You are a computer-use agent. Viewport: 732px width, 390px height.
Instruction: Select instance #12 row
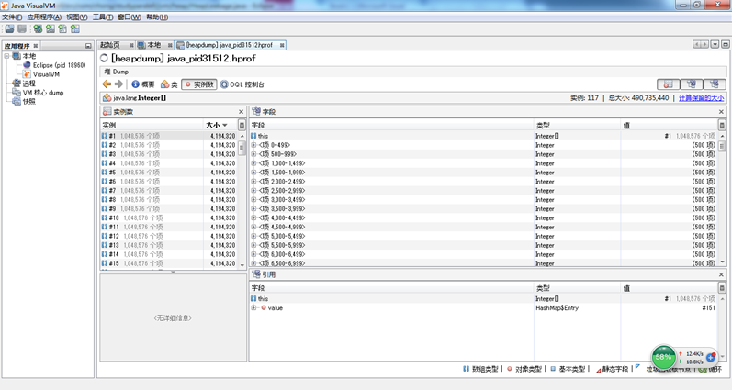[168, 236]
